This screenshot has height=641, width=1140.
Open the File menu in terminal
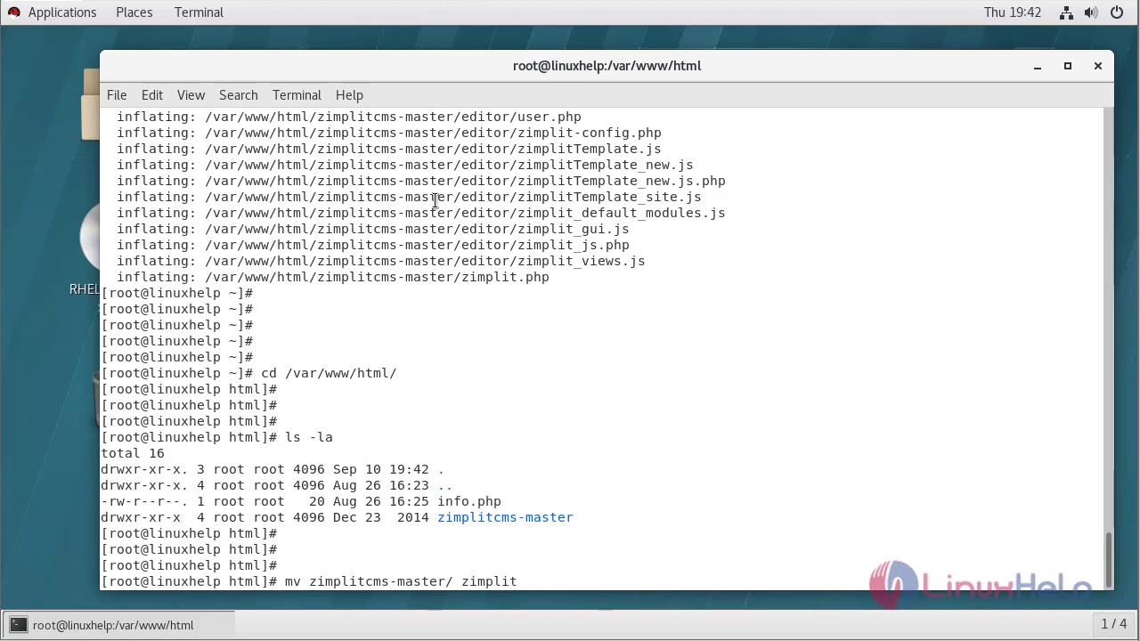click(x=117, y=95)
